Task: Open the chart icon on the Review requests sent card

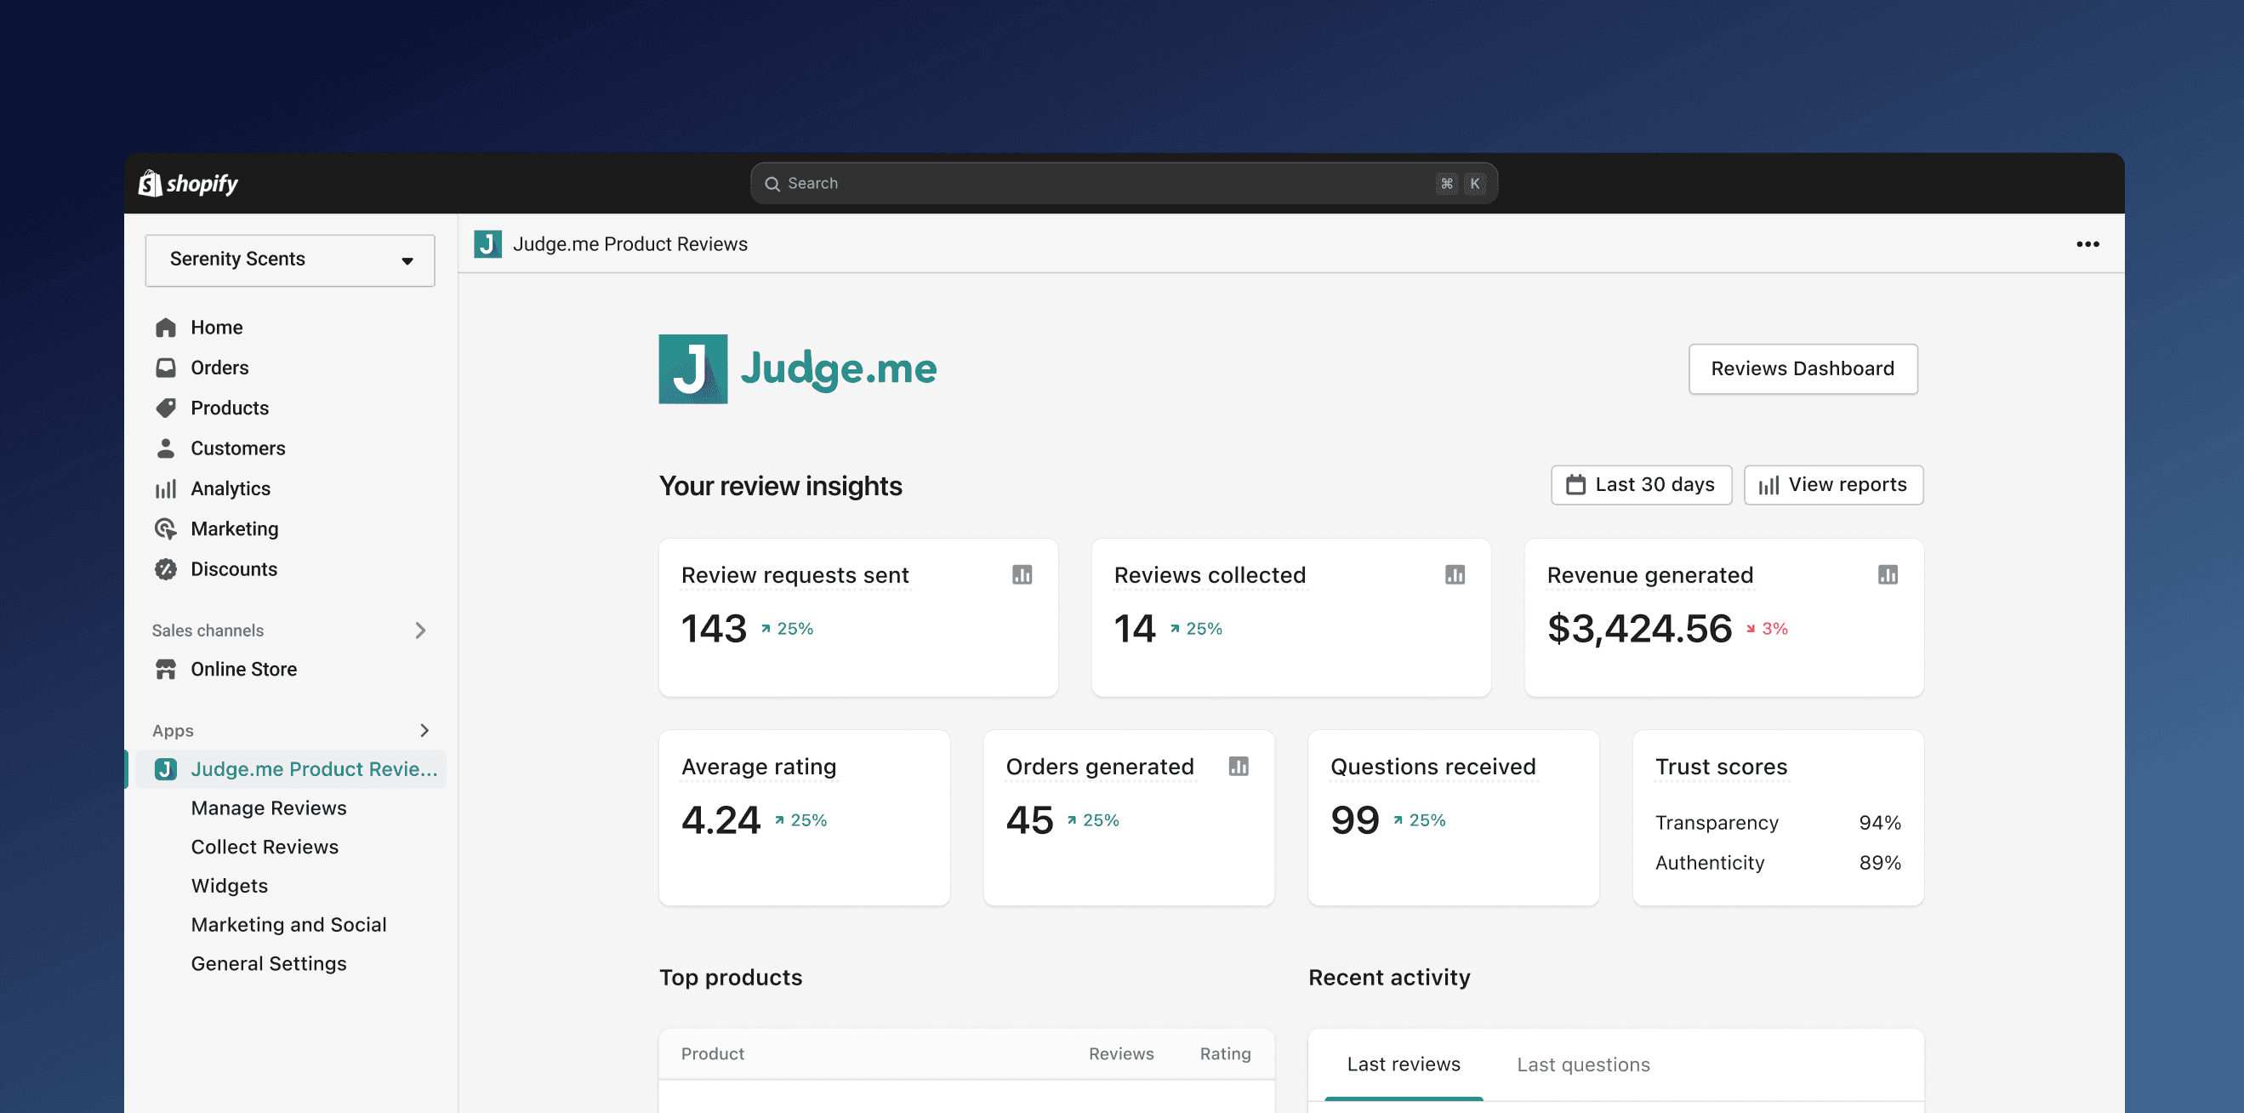Action: pyautogui.click(x=1022, y=575)
